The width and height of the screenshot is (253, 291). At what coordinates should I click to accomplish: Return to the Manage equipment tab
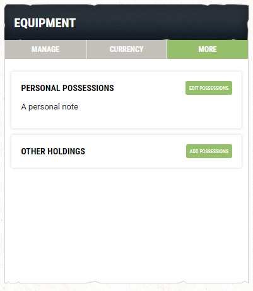tap(45, 49)
